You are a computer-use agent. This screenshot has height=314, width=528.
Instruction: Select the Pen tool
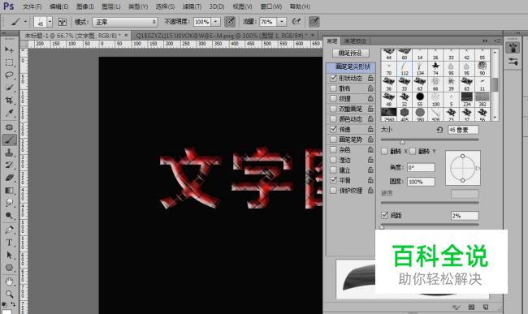click(9, 230)
